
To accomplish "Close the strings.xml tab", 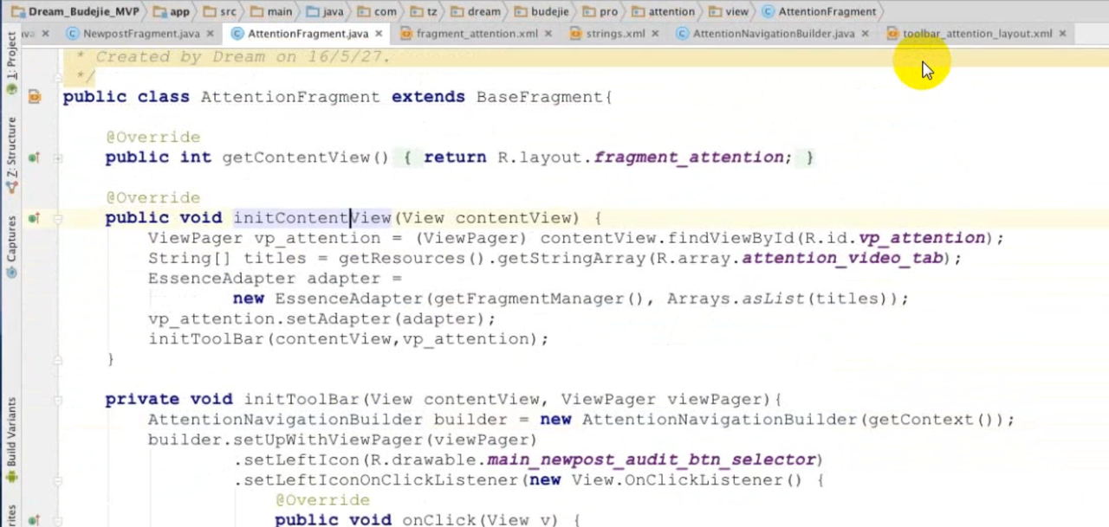I will [x=656, y=34].
